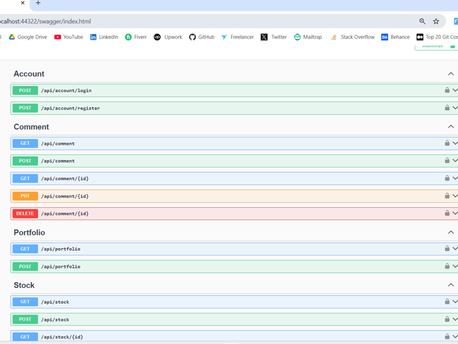Expand POST /api/account/login with its arrow

[x=455, y=90]
